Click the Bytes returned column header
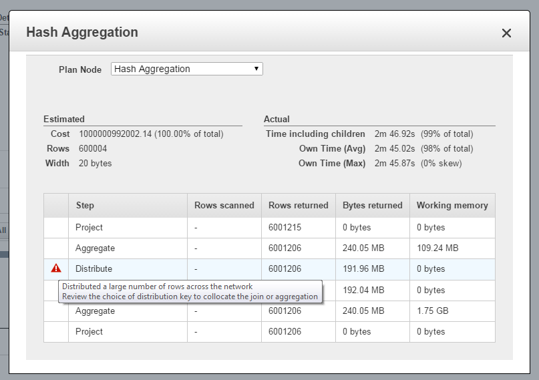The height and width of the screenshot is (380, 539). coord(372,206)
